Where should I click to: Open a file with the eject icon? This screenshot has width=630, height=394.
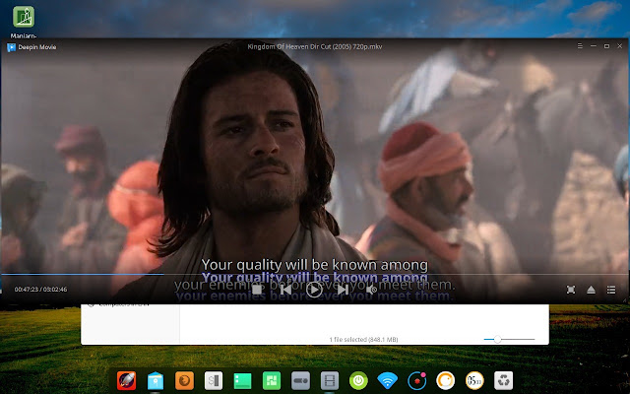[591, 290]
